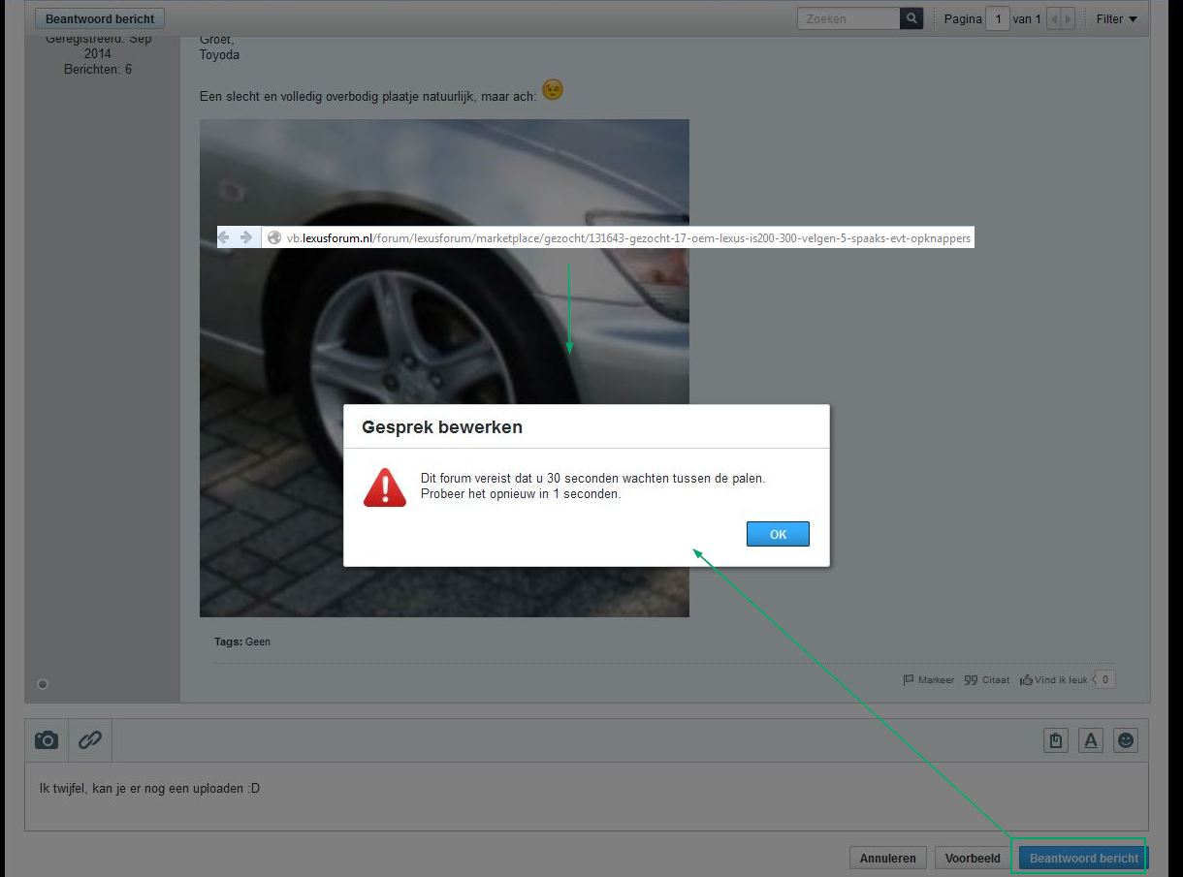Toggle the text formatting A icon

(x=1091, y=740)
